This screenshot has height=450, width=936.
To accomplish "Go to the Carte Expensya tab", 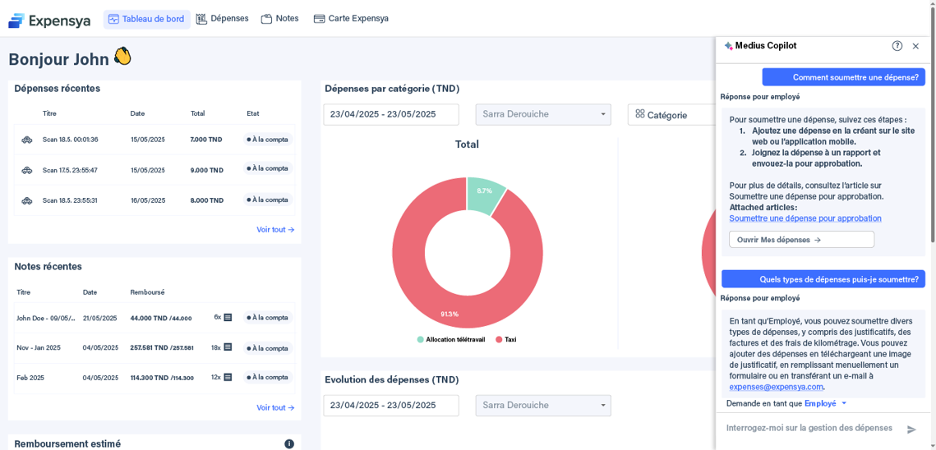I will pyautogui.click(x=351, y=19).
